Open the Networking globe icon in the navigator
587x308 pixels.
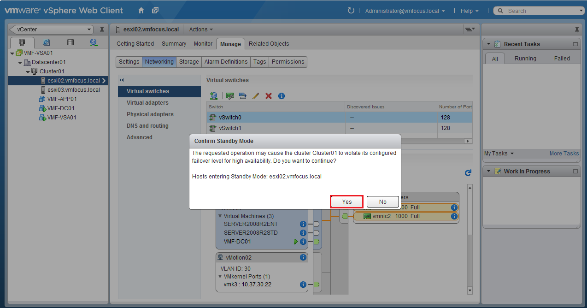tap(94, 42)
